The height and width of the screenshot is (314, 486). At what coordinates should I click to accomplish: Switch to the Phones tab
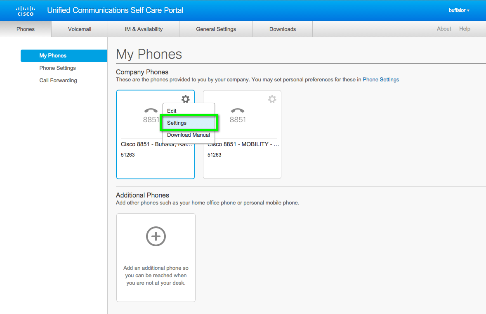pos(26,29)
